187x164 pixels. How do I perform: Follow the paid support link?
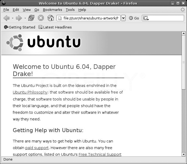click(x=37, y=148)
